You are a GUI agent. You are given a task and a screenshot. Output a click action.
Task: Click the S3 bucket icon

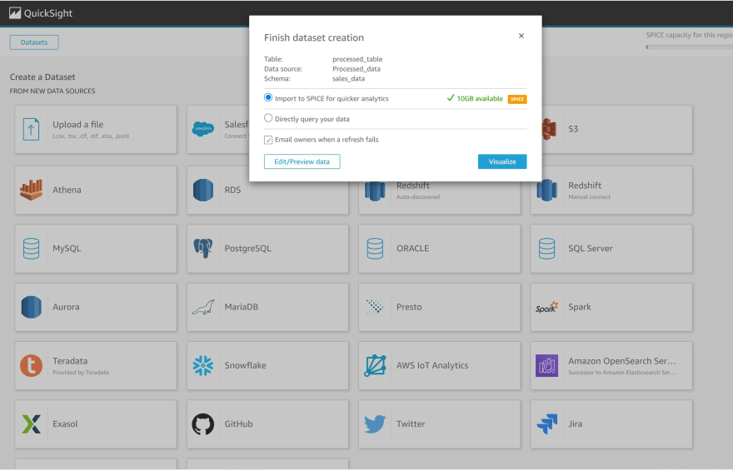click(x=549, y=129)
